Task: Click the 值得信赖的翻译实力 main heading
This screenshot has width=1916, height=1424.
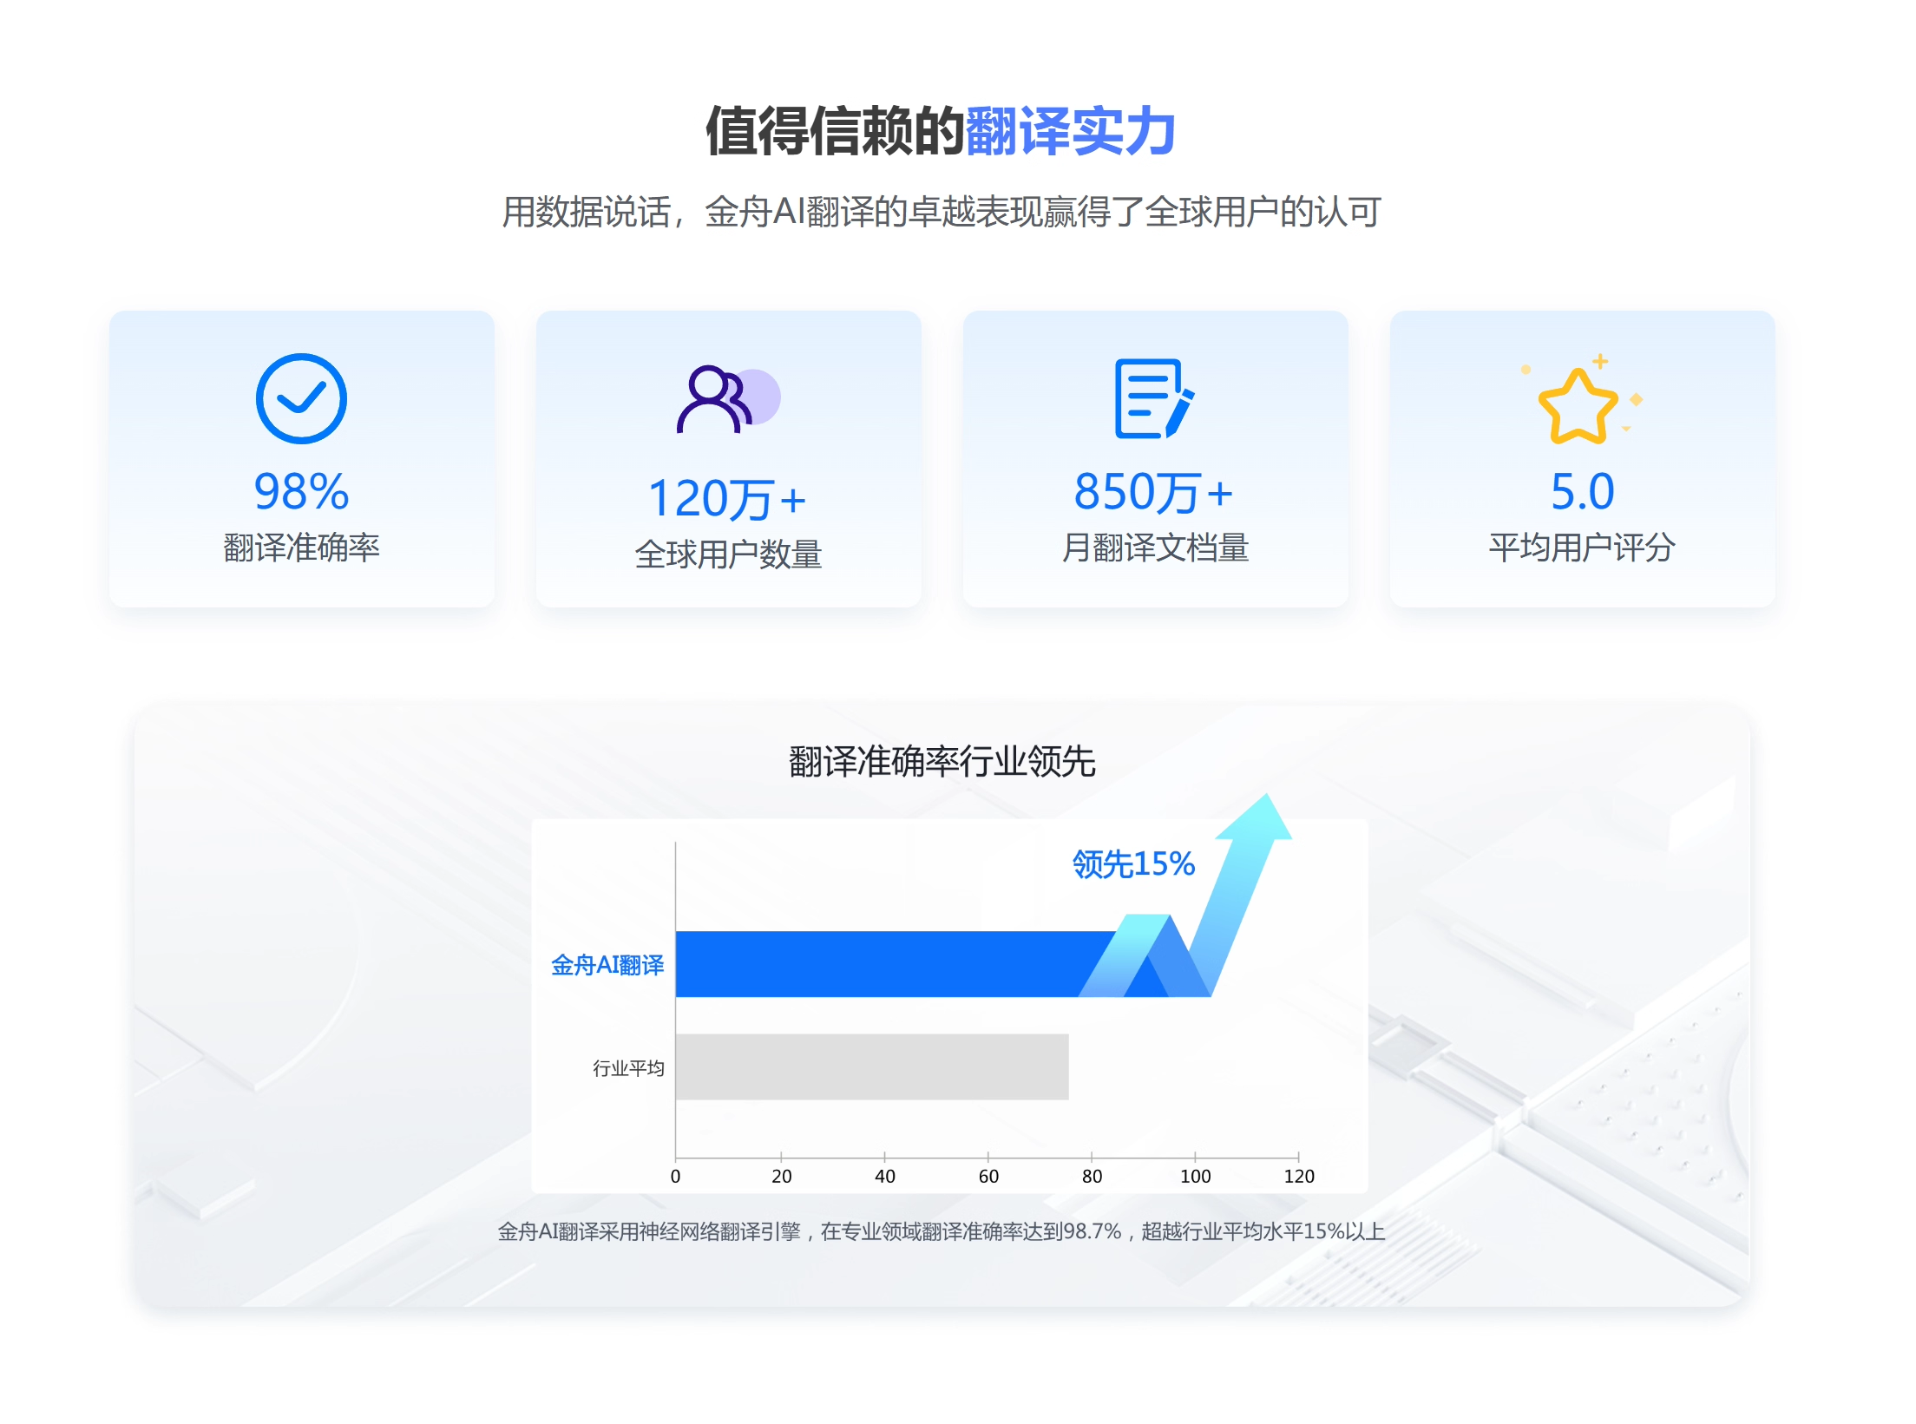Action: [x=941, y=131]
